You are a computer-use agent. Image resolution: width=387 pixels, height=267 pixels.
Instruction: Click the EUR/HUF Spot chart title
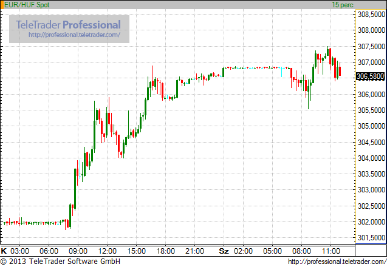[x=27, y=5]
